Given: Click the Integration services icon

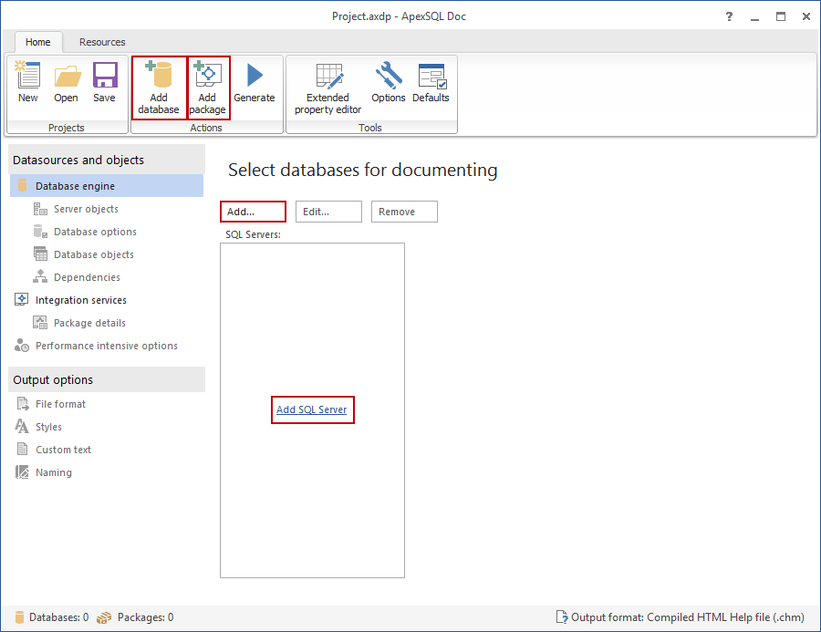Looking at the screenshot, I should click(x=22, y=299).
